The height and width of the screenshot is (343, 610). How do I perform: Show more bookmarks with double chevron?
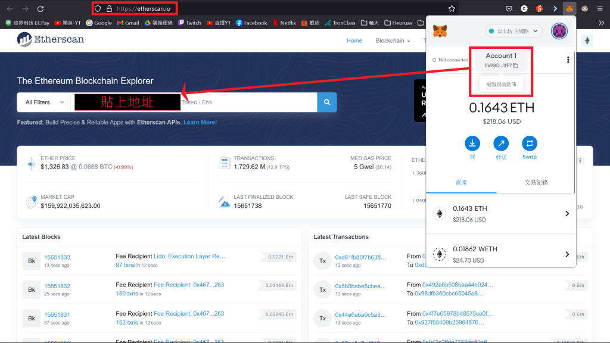tap(602, 23)
